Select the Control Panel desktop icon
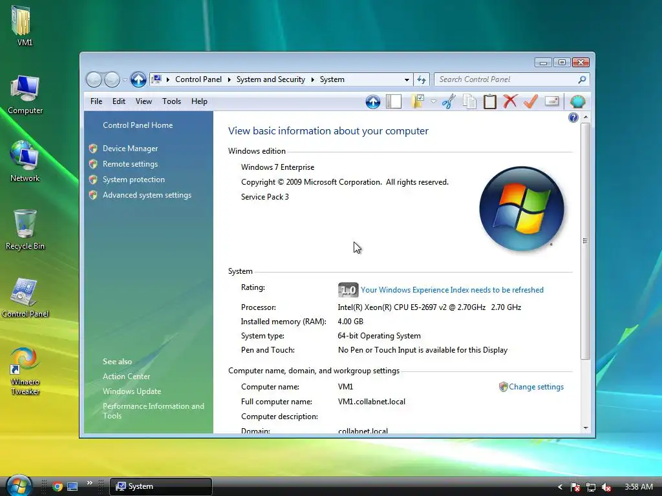Screen dimensions: 662x496 [25, 298]
